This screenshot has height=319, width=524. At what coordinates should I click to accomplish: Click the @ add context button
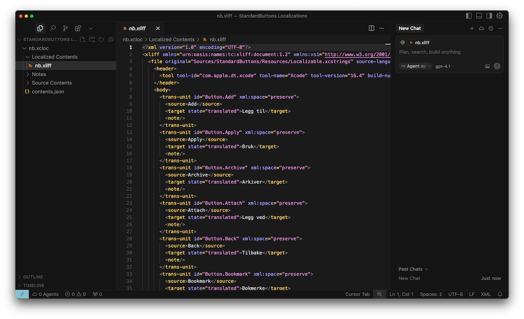click(402, 42)
